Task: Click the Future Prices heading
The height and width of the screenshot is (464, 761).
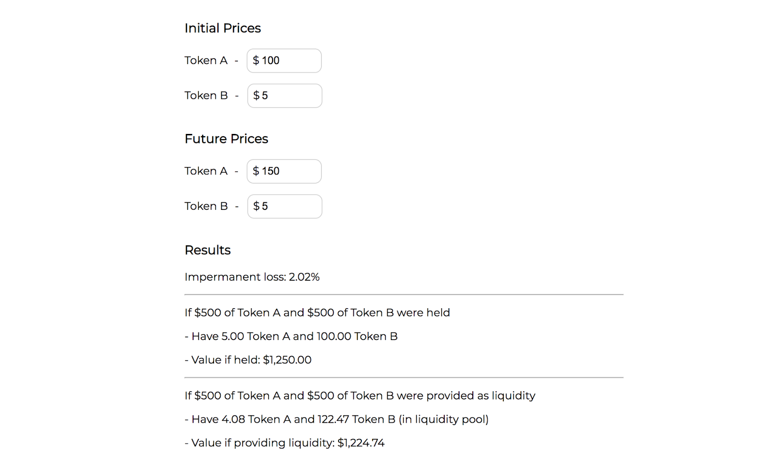Action: click(226, 139)
